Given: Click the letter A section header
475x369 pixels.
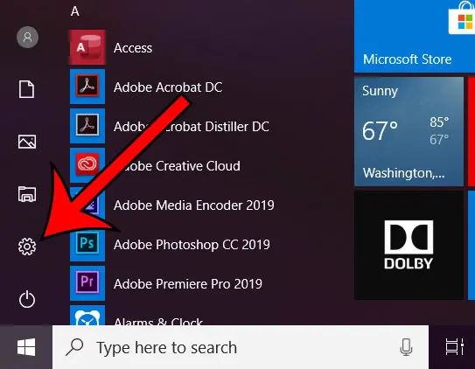Looking at the screenshot, I should coord(75,11).
